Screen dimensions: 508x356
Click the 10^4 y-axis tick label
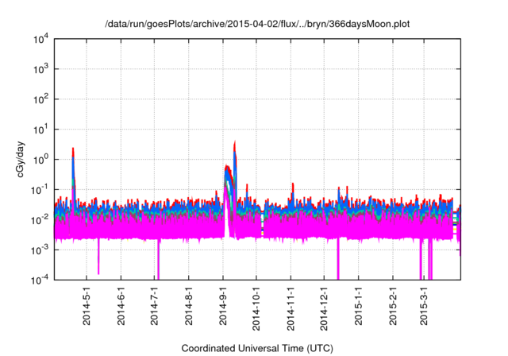[41, 39]
